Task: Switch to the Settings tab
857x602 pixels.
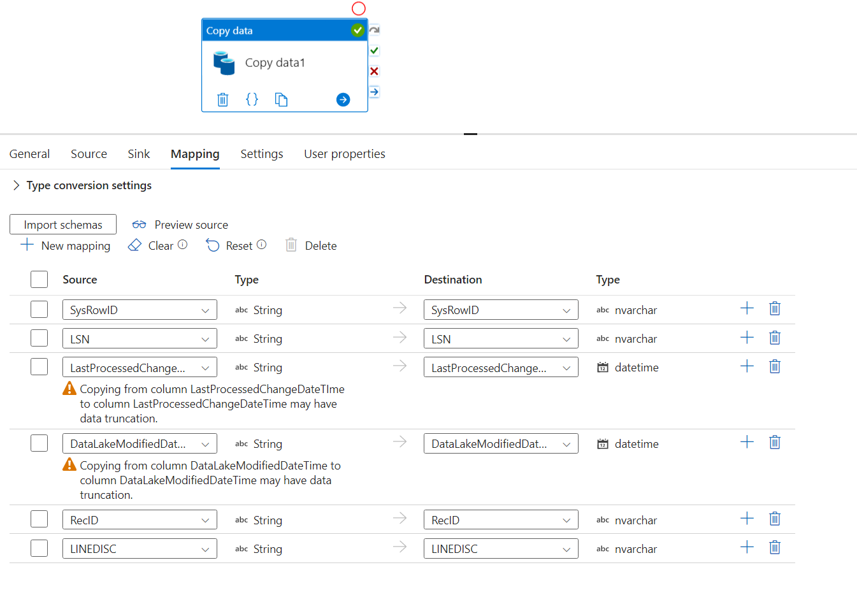Action: pyautogui.click(x=262, y=154)
